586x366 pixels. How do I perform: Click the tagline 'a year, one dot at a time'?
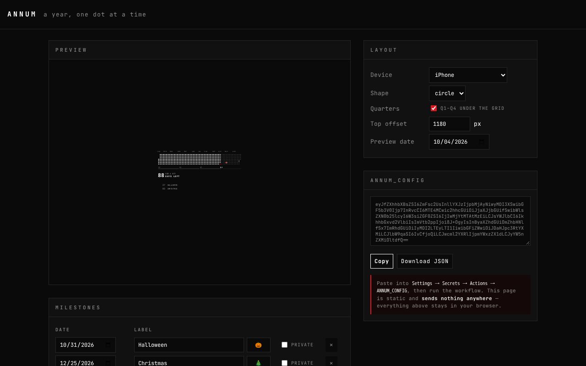pos(95,15)
